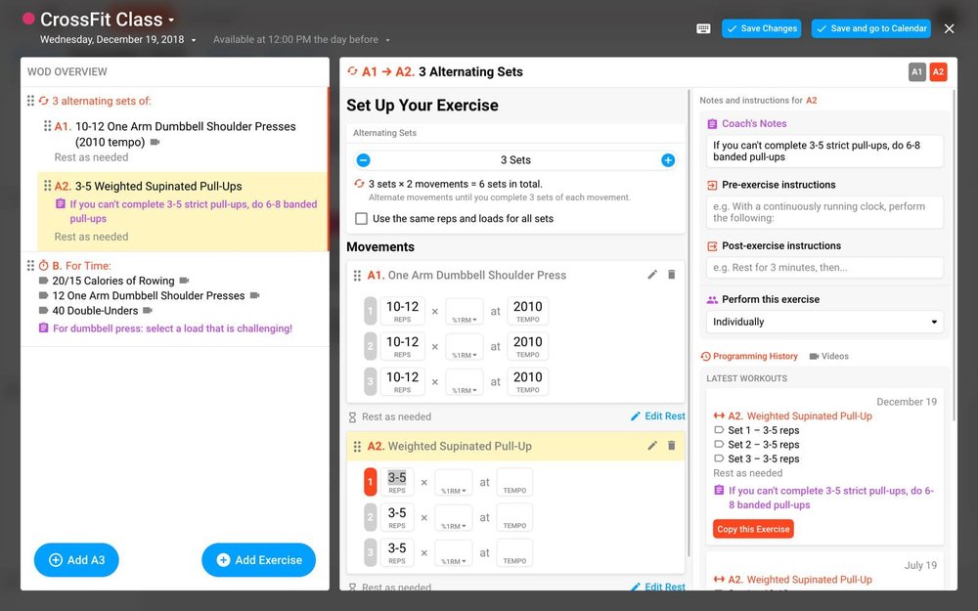Click A2 set 1 empty tempo field
978x611 pixels.
coord(514,482)
